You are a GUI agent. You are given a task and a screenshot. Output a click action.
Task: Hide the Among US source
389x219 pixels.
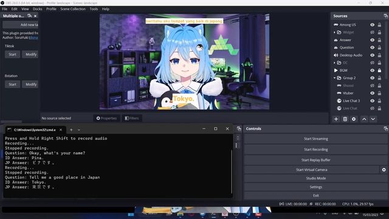(373, 25)
